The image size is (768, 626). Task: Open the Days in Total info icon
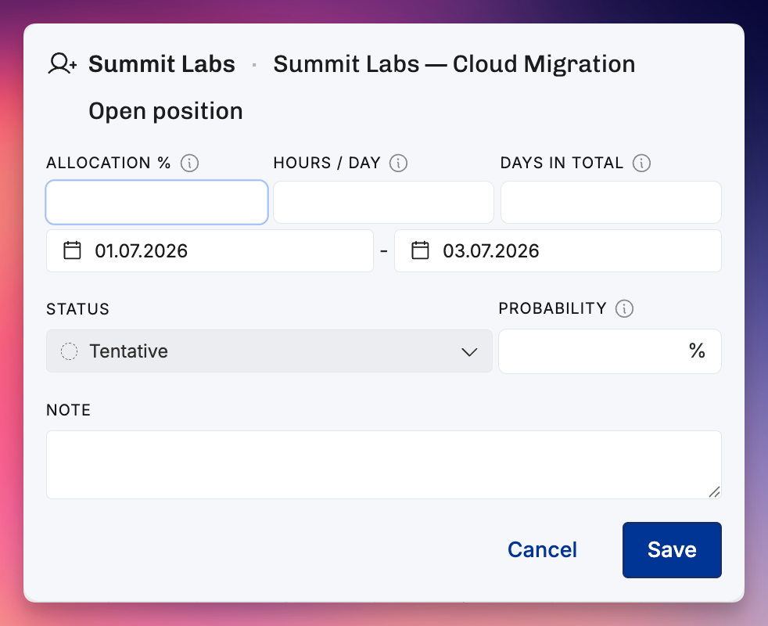point(641,163)
